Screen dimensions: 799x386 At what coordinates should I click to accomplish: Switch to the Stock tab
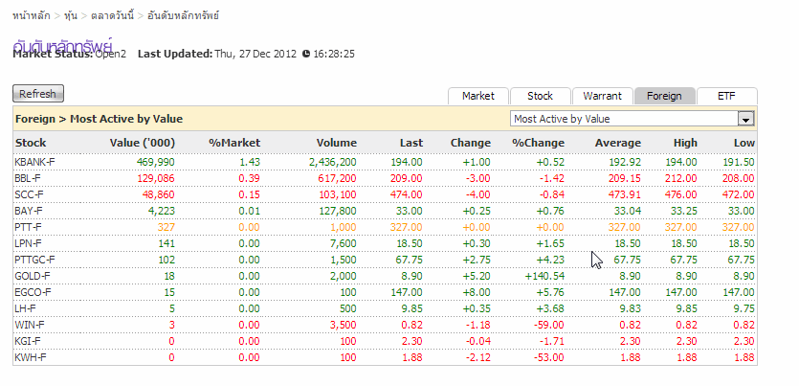(x=540, y=96)
